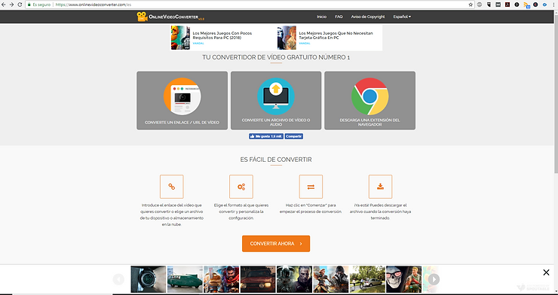Advance carousel with right arrow

(434, 279)
